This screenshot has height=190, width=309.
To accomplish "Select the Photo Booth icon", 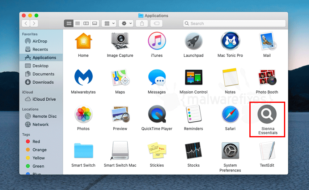I will pyautogui.click(x=267, y=77).
